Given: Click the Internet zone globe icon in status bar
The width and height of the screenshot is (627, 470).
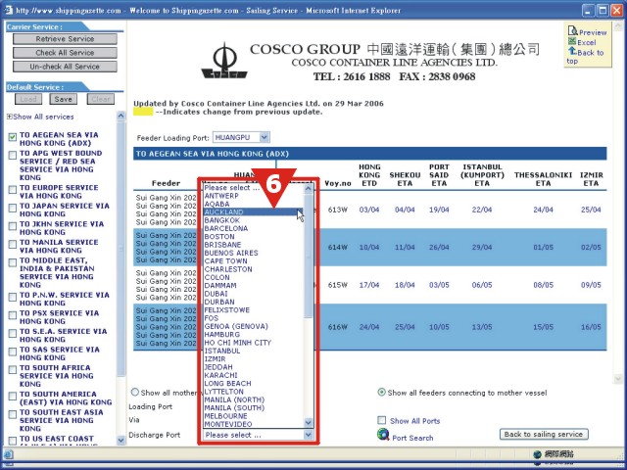Looking at the screenshot, I should pyautogui.click(x=538, y=454).
